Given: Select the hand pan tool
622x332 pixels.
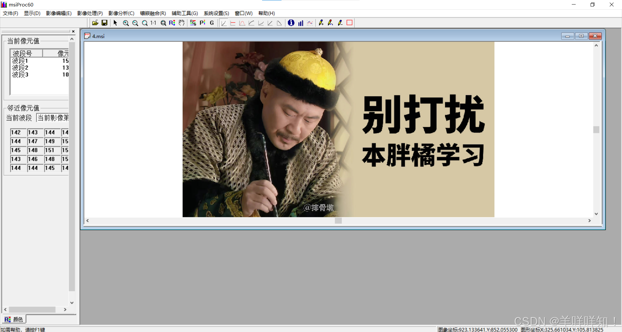Looking at the screenshot, I should [x=181, y=23].
